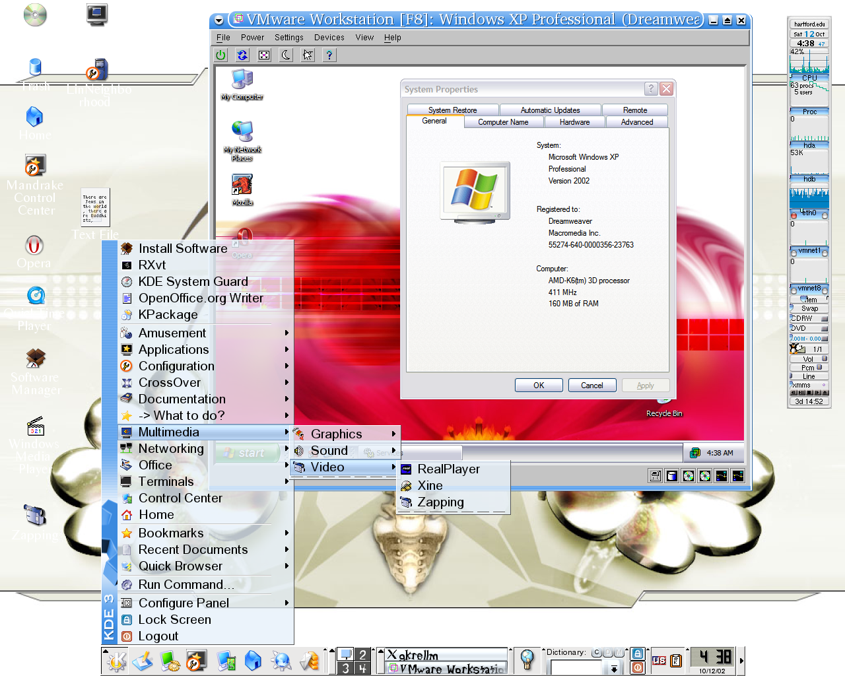
Task: Click VMware green Power On toolbar icon
Action: coord(221,55)
